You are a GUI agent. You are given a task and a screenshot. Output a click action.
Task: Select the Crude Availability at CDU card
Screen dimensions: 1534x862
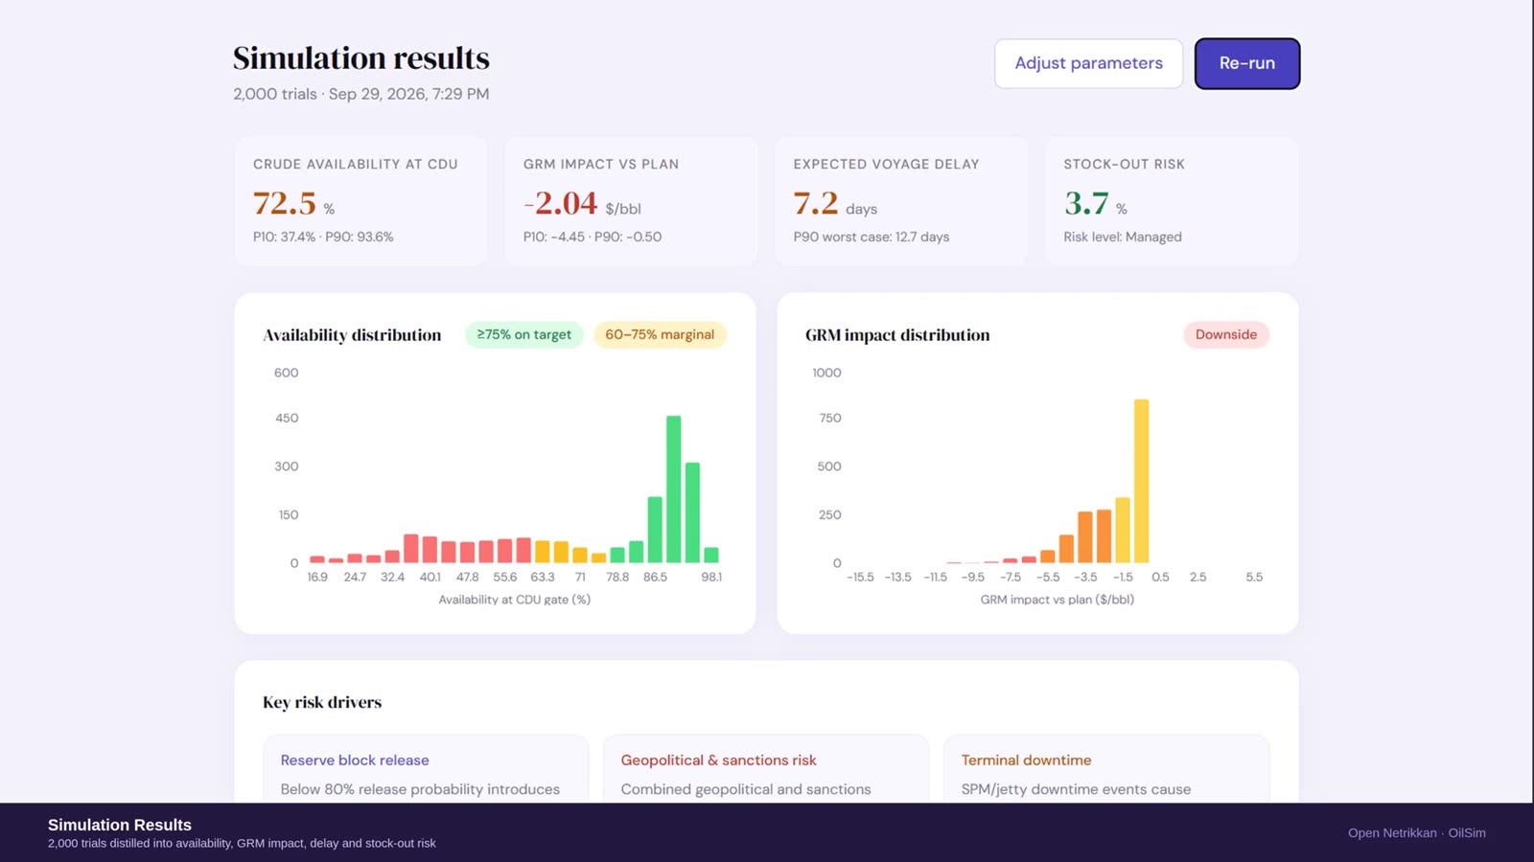(360, 200)
